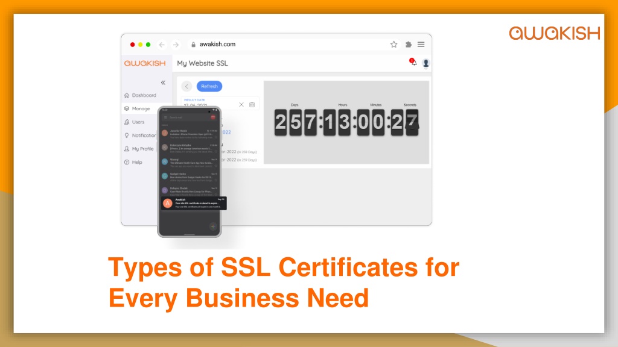Open Dashboard in the sidebar
The image size is (618, 347).
pyautogui.click(x=140, y=95)
